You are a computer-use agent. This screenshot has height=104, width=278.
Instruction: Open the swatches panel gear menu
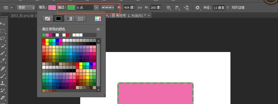pos(98,29)
